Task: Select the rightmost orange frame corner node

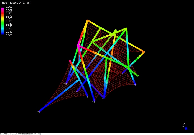Action: pyautogui.click(x=144, y=52)
